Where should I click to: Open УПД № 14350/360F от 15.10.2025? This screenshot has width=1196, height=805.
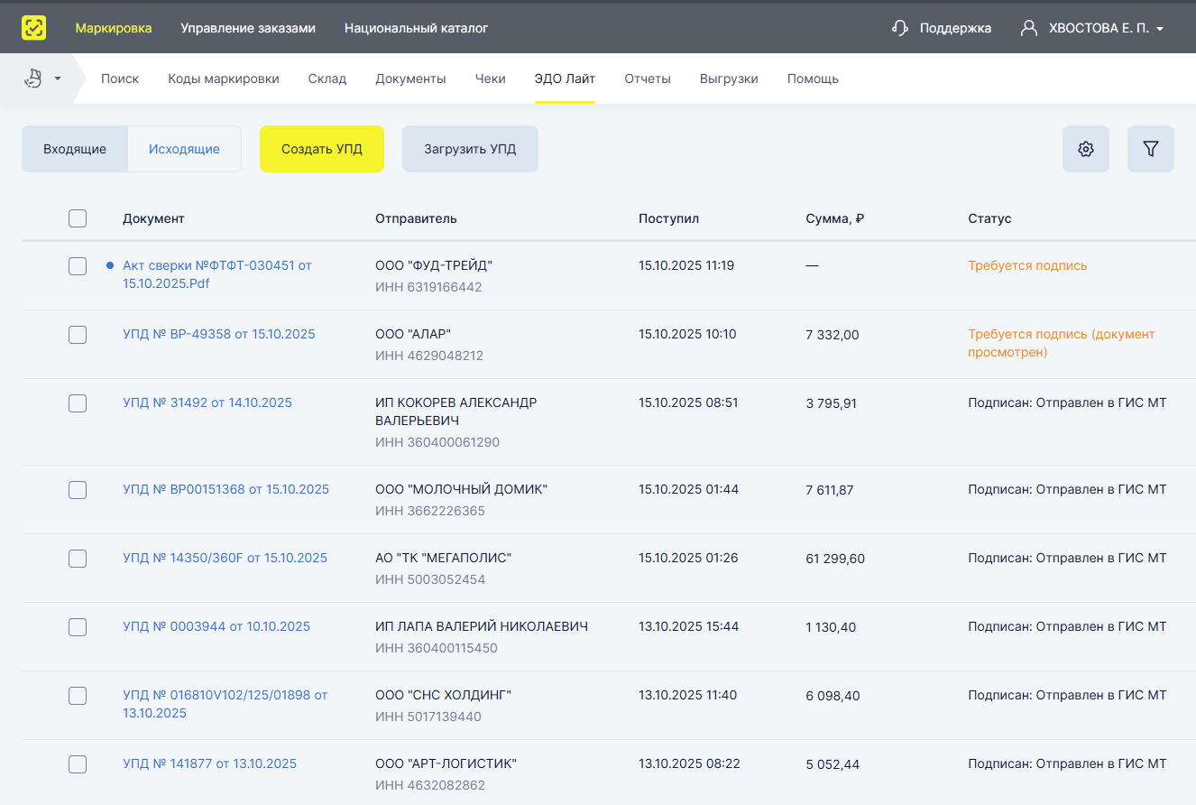click(225, 558)
